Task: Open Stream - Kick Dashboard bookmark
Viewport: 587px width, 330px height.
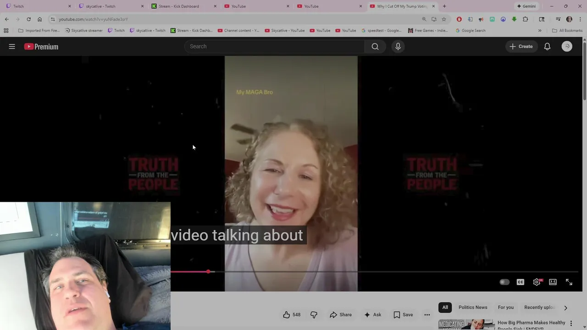Action: (x=192, y=31)
